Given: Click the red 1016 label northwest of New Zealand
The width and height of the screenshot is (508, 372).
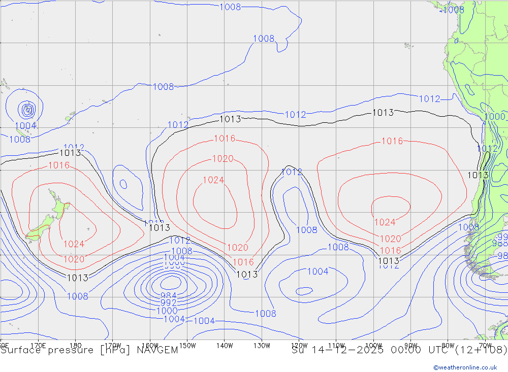Looking at the screenshot, I should 59,165.
